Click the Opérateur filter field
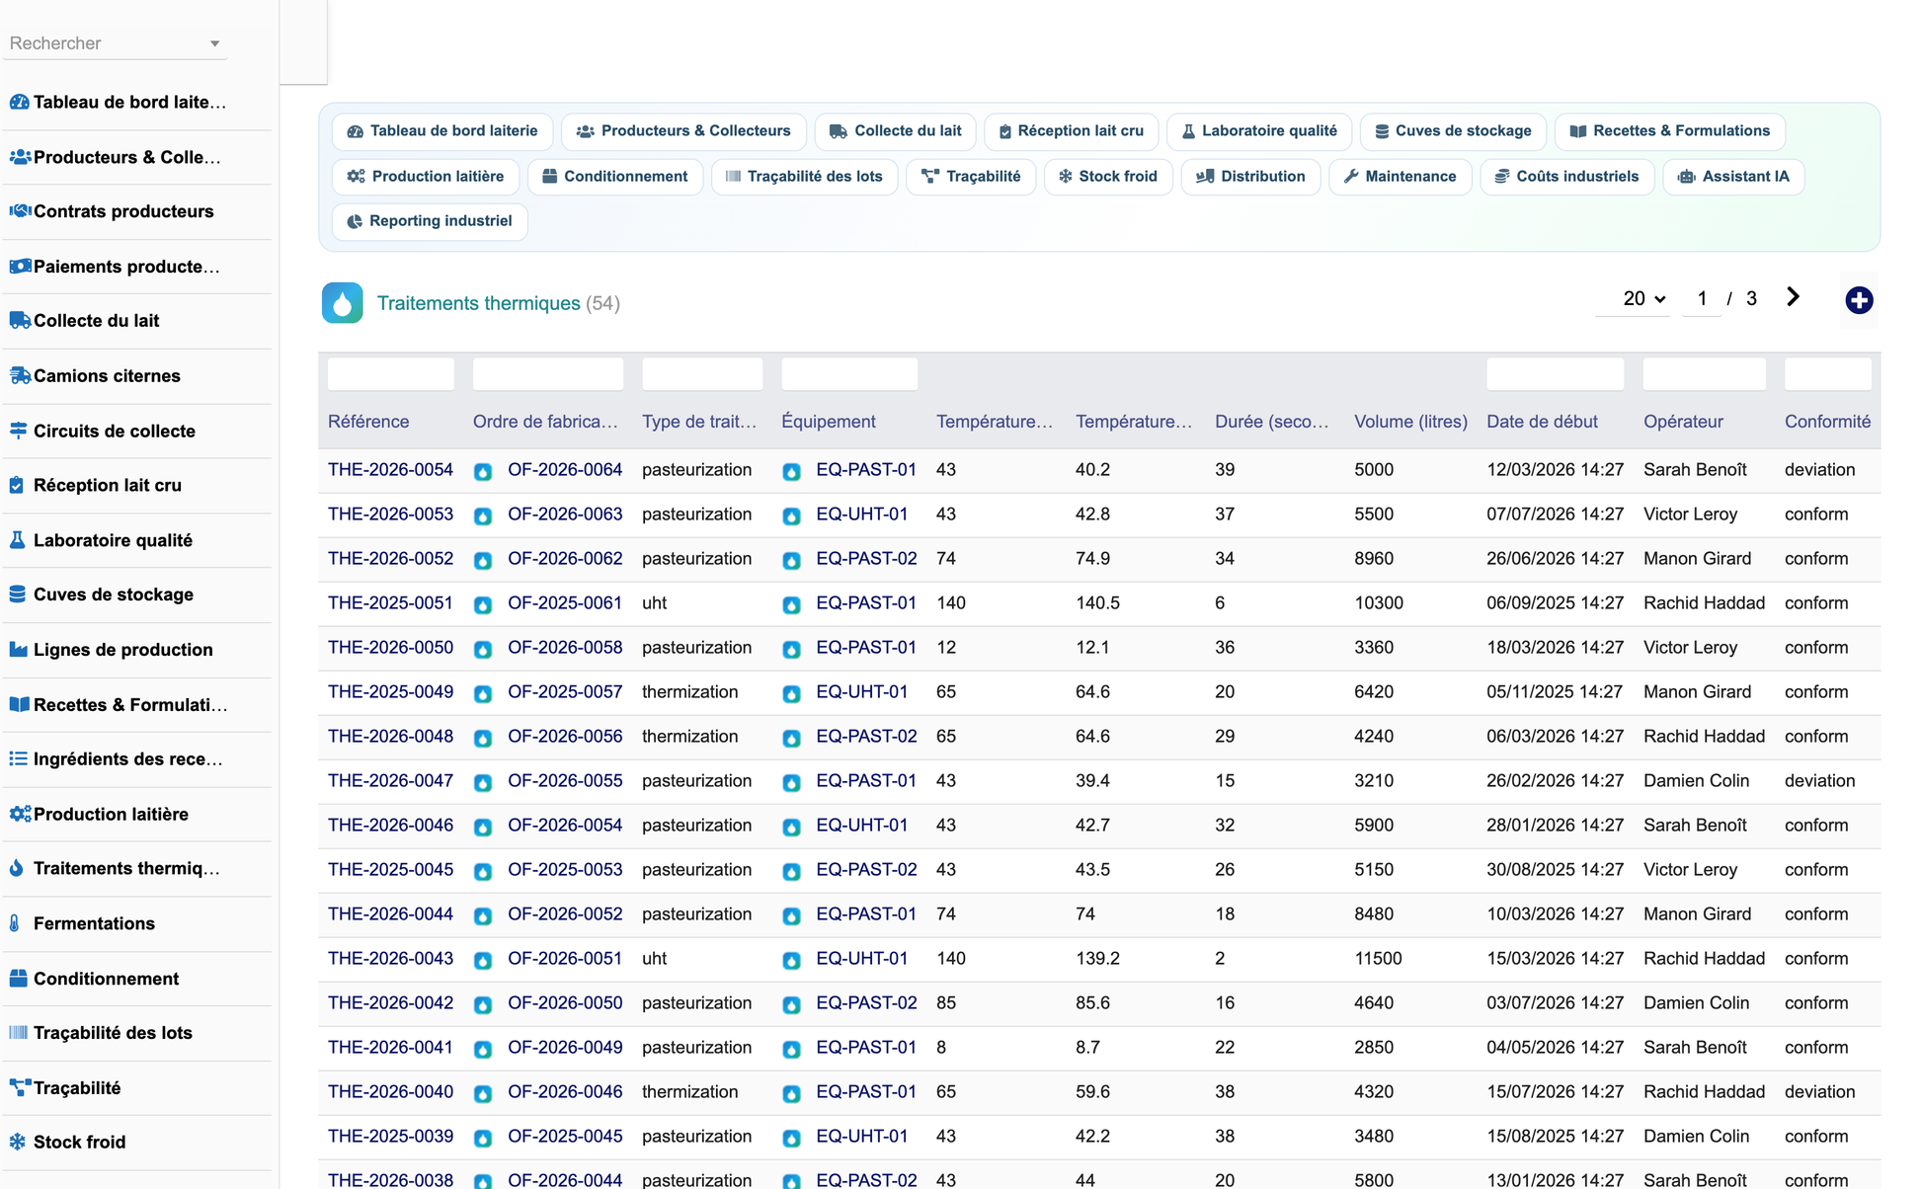This screenshot has height=1189, width=1922. coord(1704,373)
